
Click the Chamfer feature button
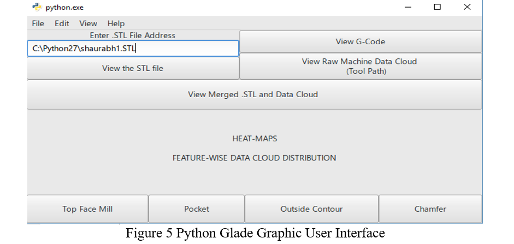tap(430, 209)
